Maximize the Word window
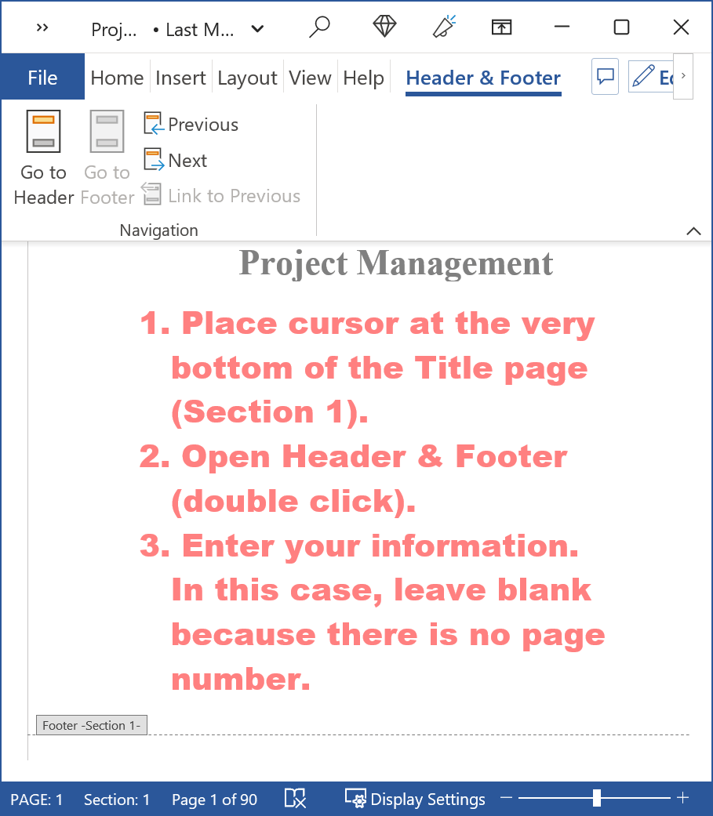Screen dimensions: 713x816 tap(621, 27)
